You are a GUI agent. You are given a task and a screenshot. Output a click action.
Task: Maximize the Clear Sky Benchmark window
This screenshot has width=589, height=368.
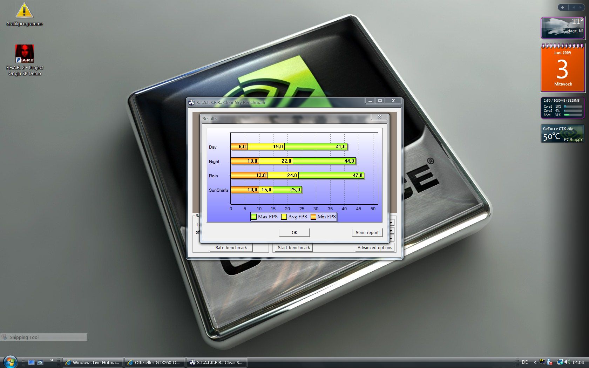(x=380, y=101)
